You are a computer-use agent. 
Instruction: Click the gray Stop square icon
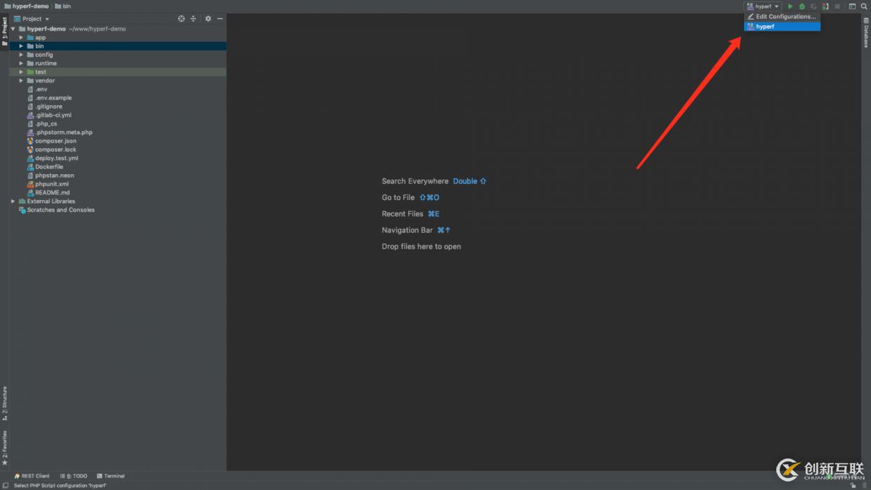tap(837, 6)
